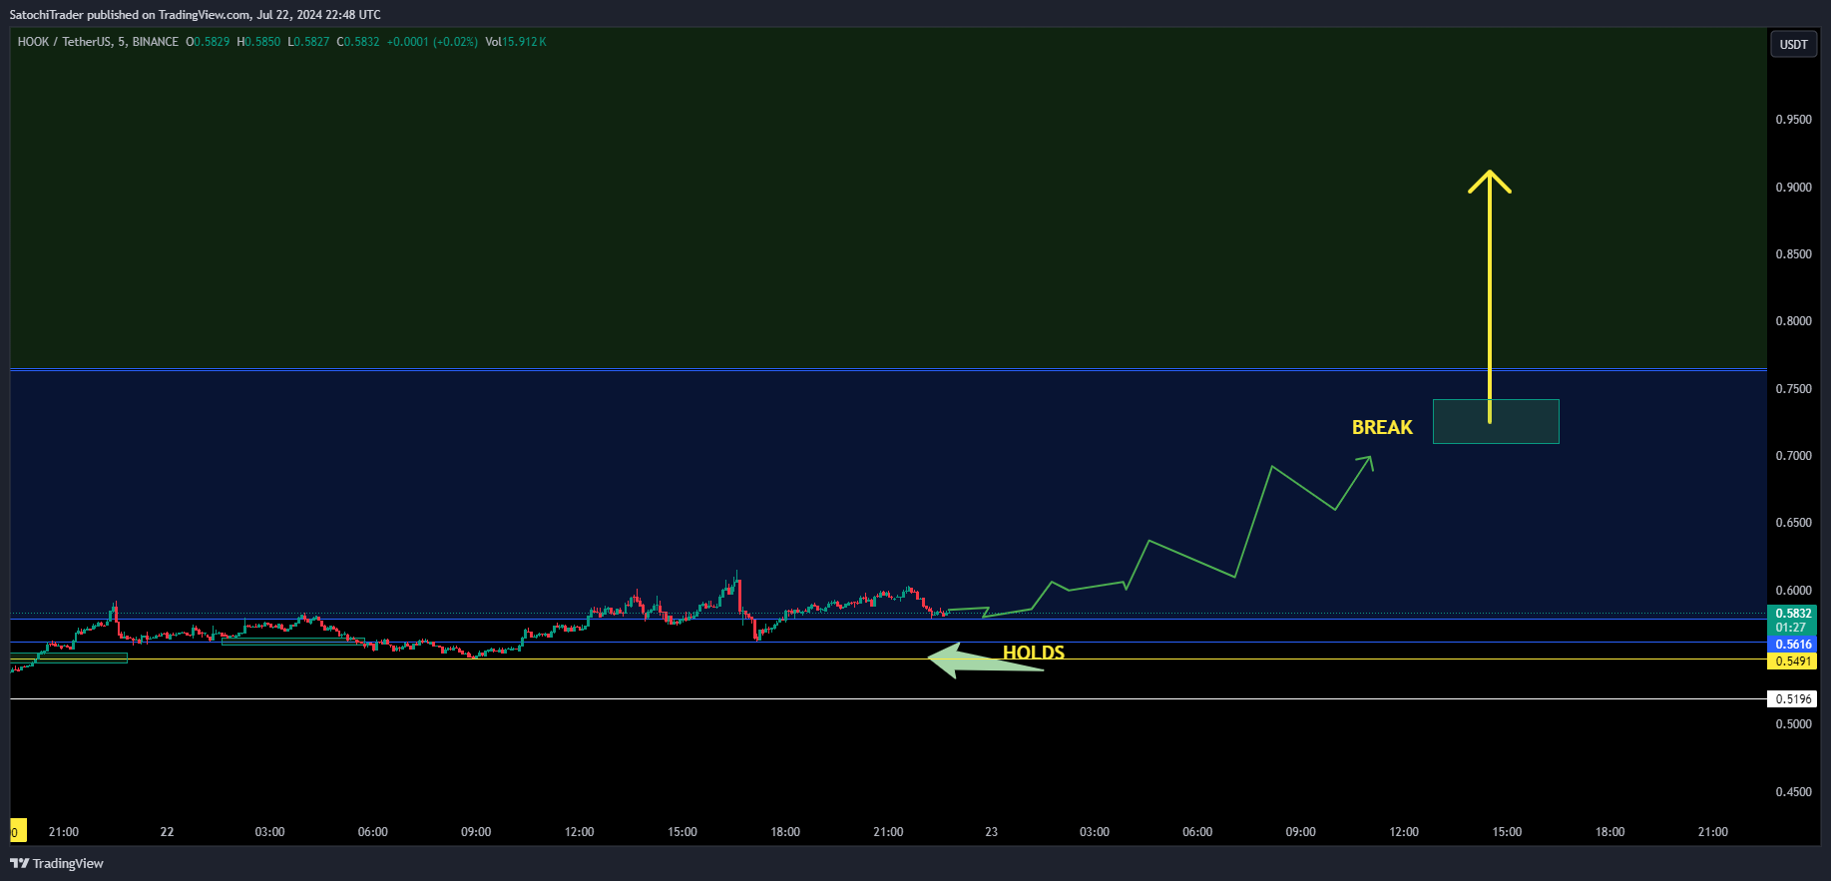This screenshot has width=1831, height=881.
Task: Click the published-by SatochiTrader header text
Action: 195,15
